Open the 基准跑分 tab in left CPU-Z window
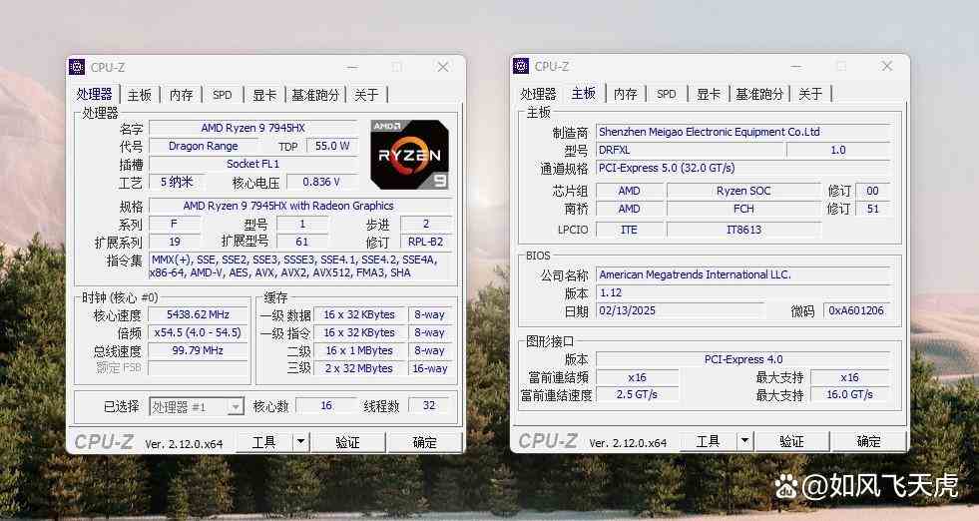The width and height of the screenshot is (979, 521). click(x=315, y=95)
